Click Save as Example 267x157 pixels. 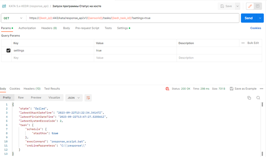click(243, 89)
